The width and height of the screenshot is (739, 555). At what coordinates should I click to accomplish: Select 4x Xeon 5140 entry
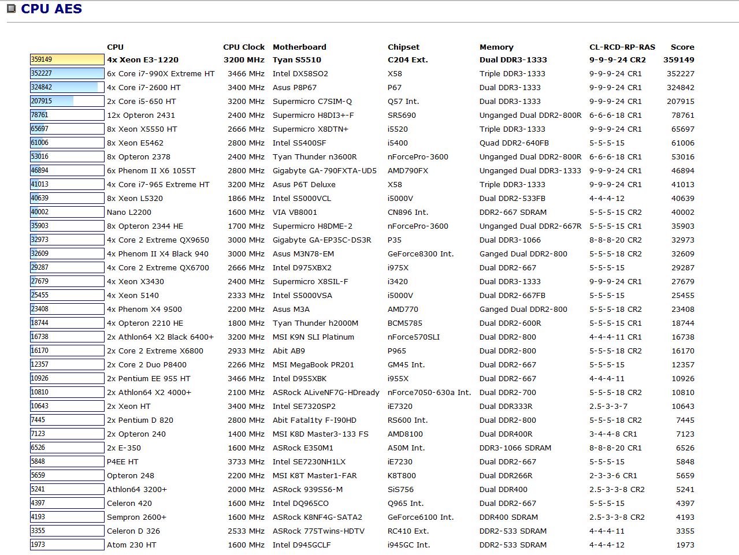point(133,295)
